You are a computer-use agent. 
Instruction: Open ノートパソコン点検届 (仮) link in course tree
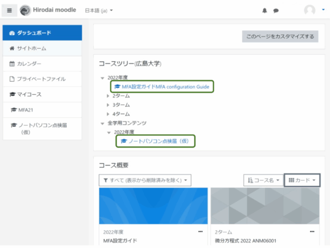155,141
